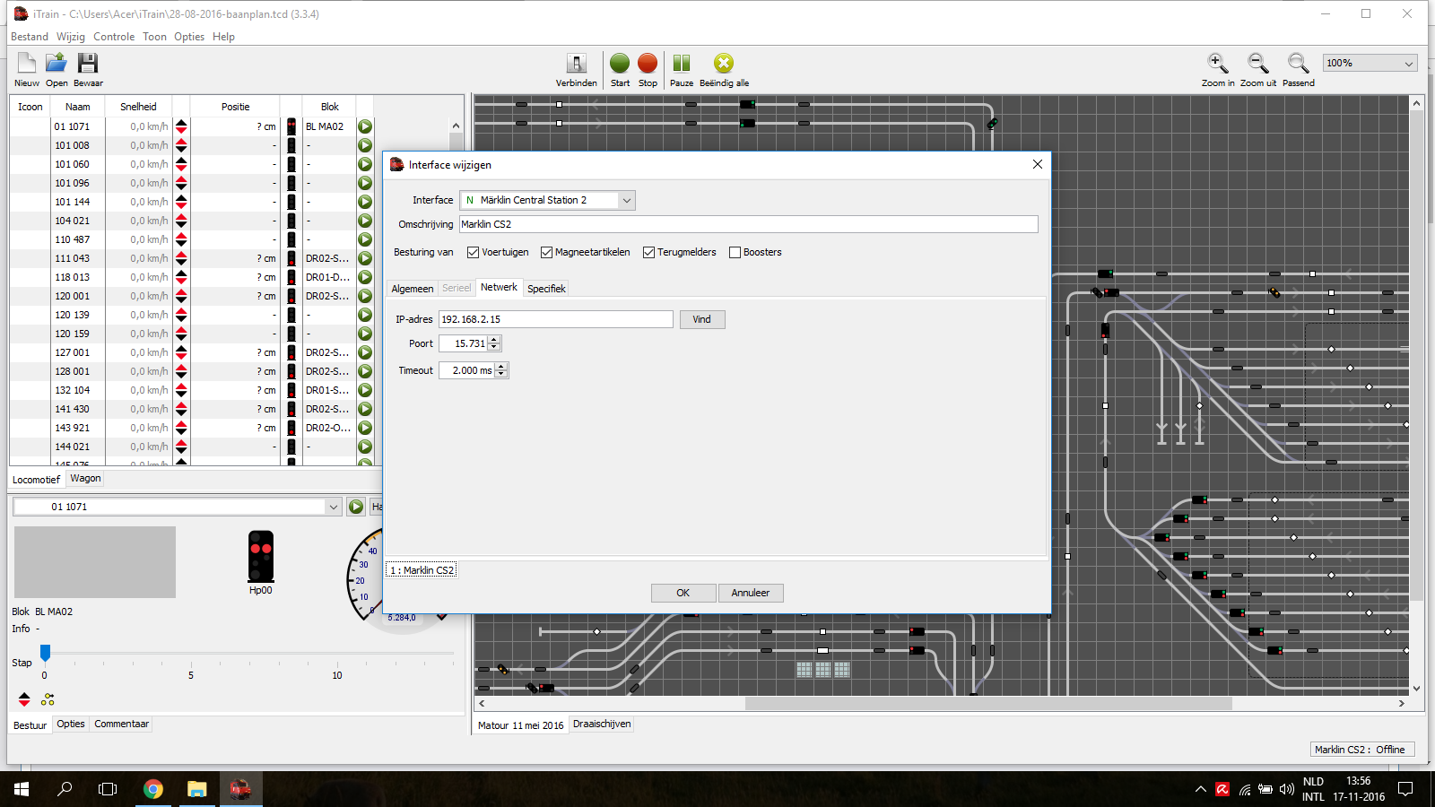Click the layout horizontal scrollbar
Screen dimensions: 1435x807
tap(988, 704)
